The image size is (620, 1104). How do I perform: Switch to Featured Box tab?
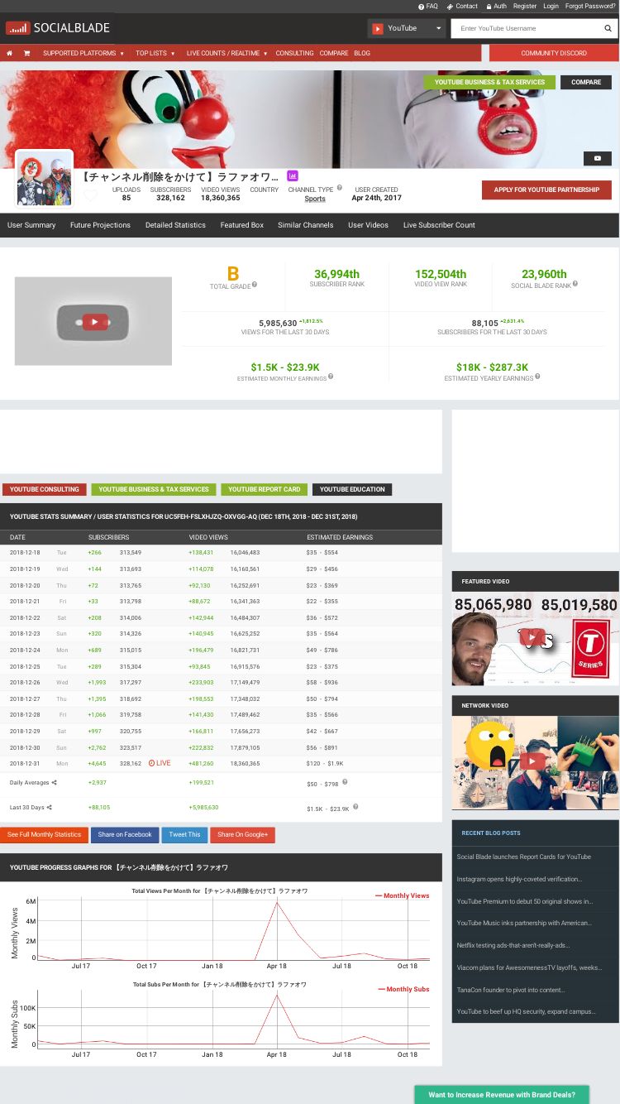[242, 225]
